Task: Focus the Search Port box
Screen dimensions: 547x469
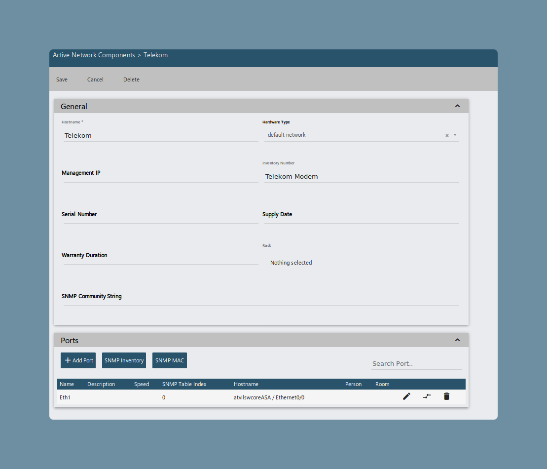Action: click(416, 363)
